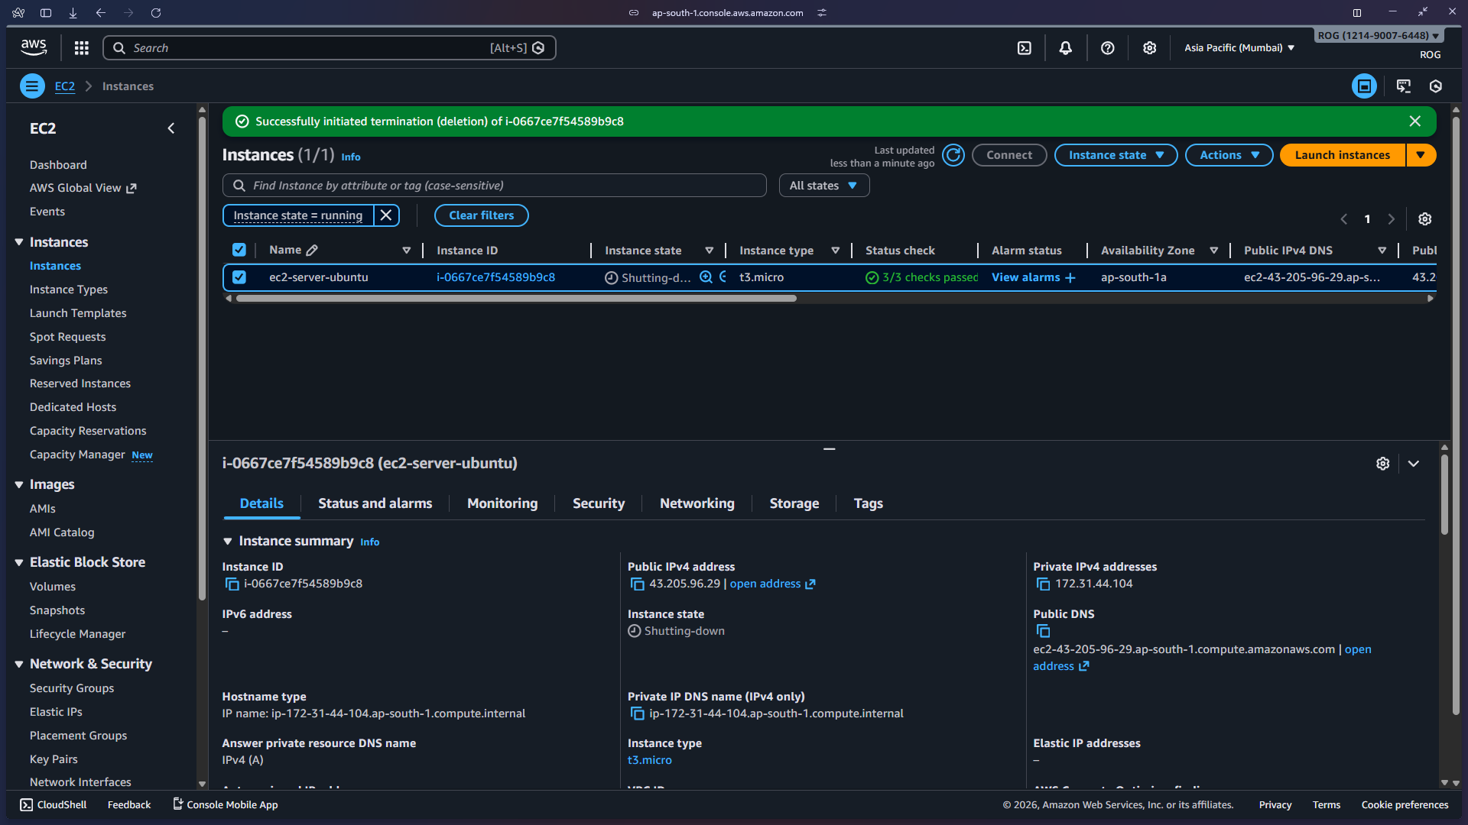Collapse the Instance summary section
The image size is (1468, 825).
point(228,542)
